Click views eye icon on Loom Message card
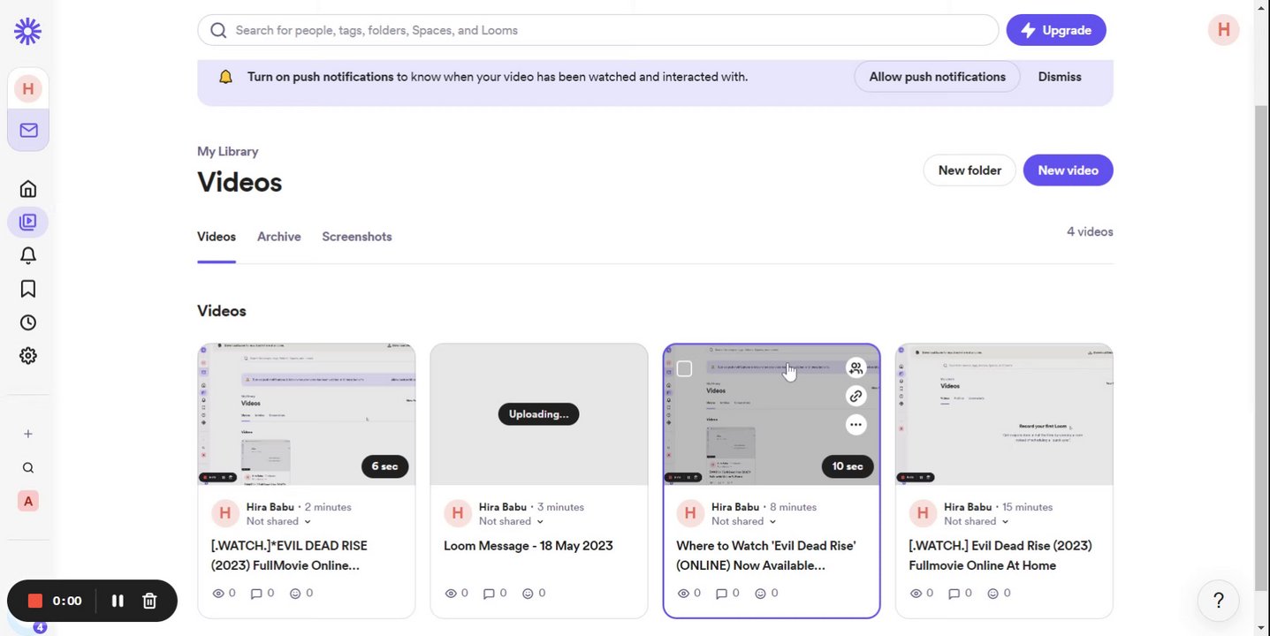The height and width of the screenshot is (636, 1270). 451,594
